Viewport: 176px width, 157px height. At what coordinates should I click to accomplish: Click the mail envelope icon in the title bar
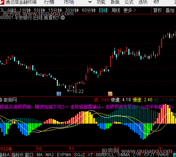pyautogui.click(x=156, y=2)
